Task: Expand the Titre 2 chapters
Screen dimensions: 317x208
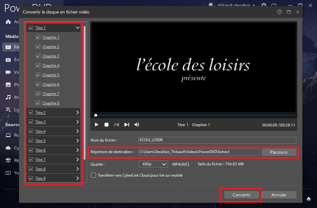Action: tap(78, 112)
